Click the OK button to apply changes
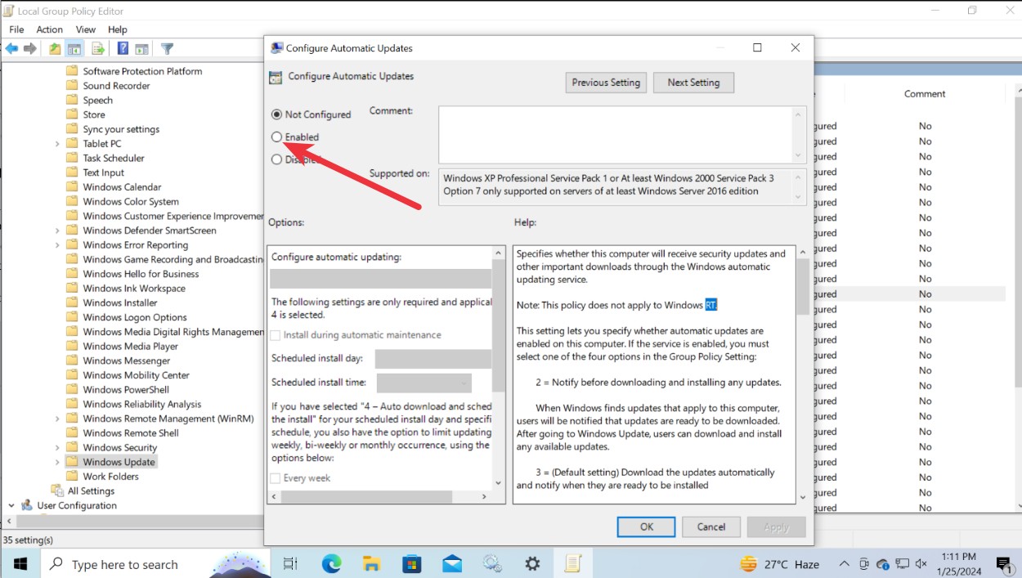 point(646,526)
